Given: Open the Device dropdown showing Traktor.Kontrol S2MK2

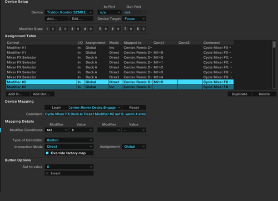Looking at the screenshot, I should 69,12.
